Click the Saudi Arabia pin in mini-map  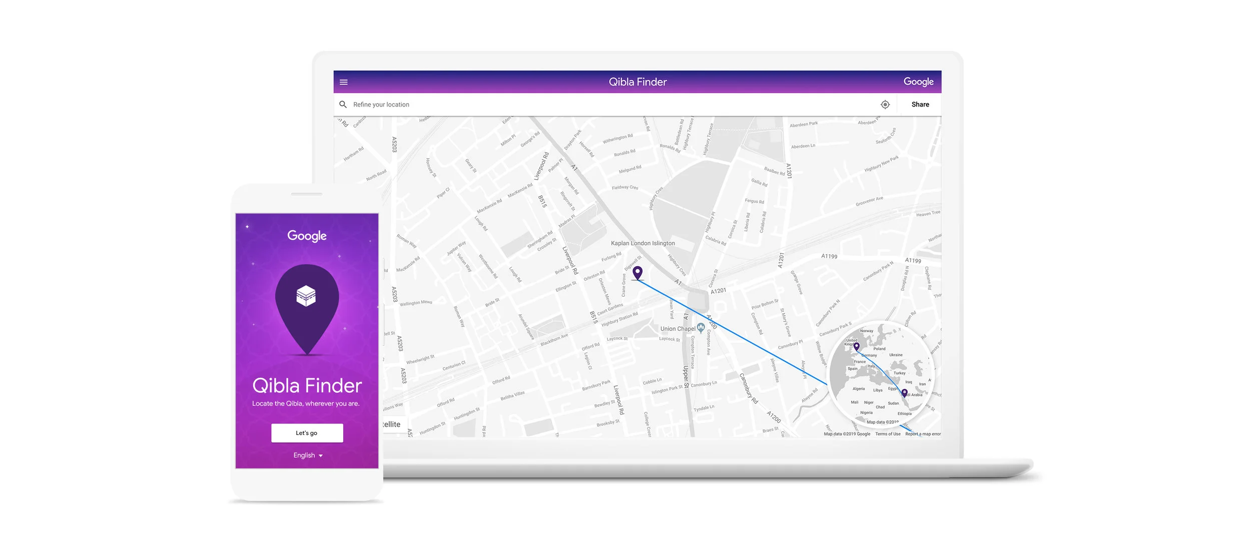(904, 393)
